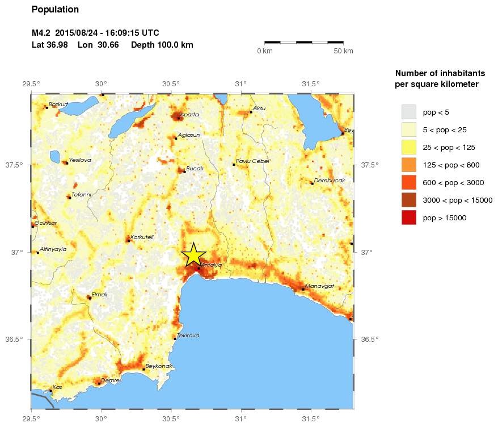Image resolution: width=498 pixels, height=427 pixels.
Task: Select the Aglasun city label
Action: pyautogui.click(x=189, y=135)
